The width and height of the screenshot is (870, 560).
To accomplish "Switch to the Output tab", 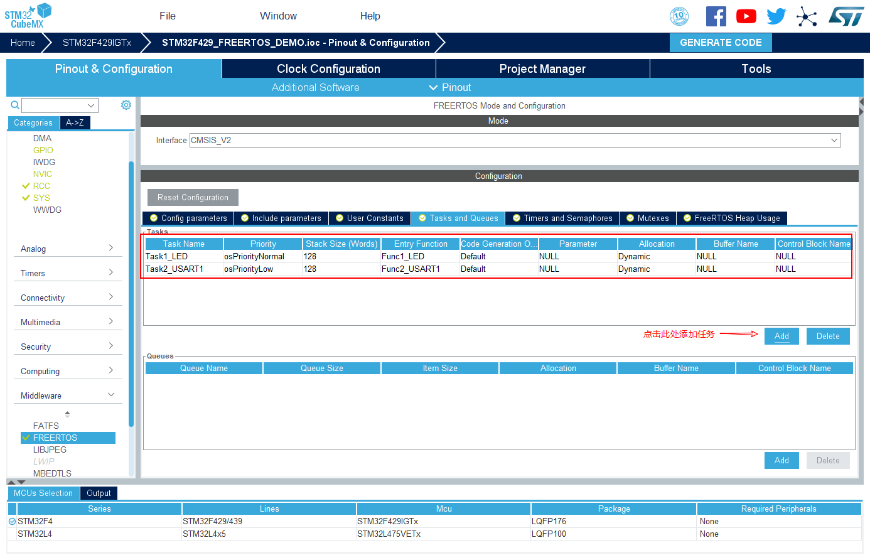I will pos(99,493).
